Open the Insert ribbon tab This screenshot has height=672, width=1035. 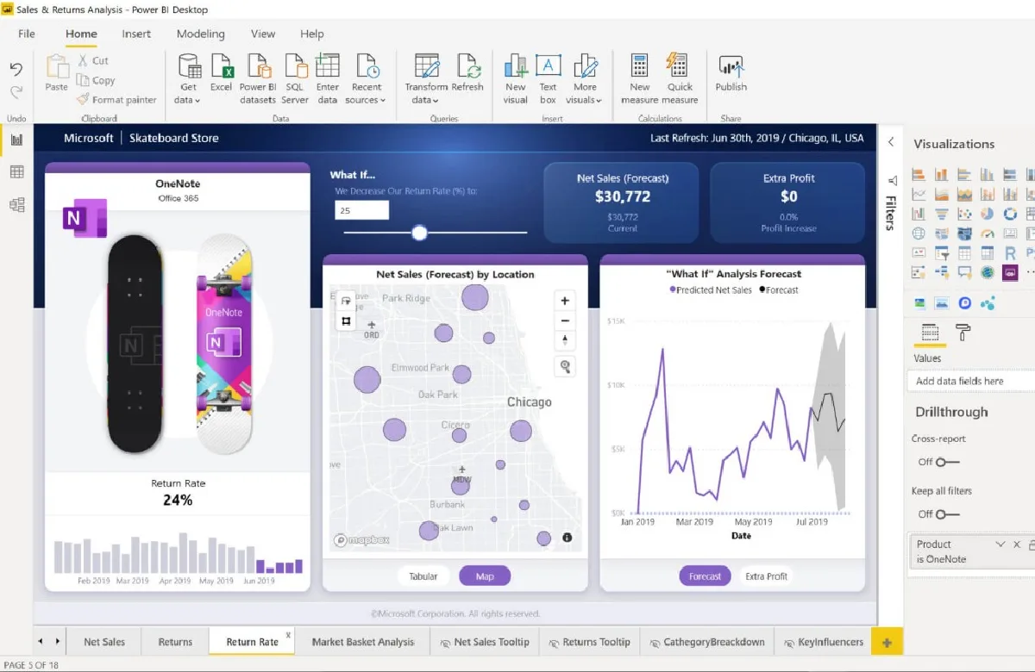pos(136,34)
